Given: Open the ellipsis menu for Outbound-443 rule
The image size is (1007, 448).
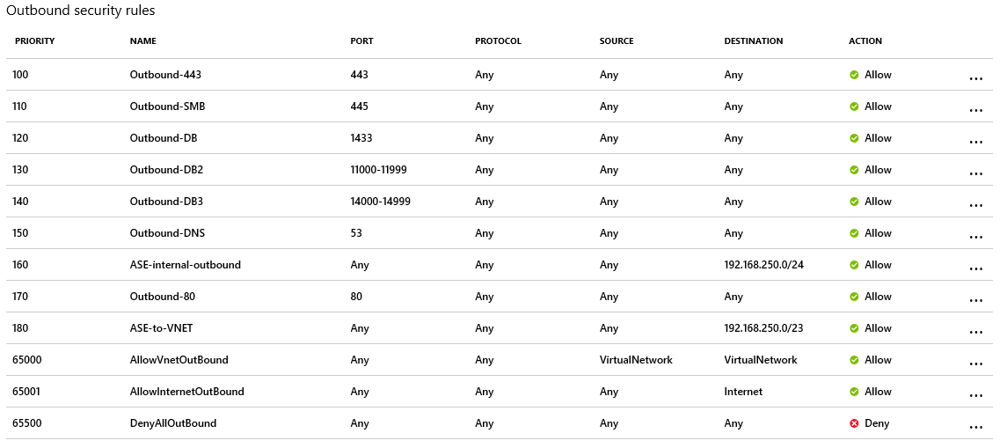Looking at the screenshot, I should (x=975, y=78).
